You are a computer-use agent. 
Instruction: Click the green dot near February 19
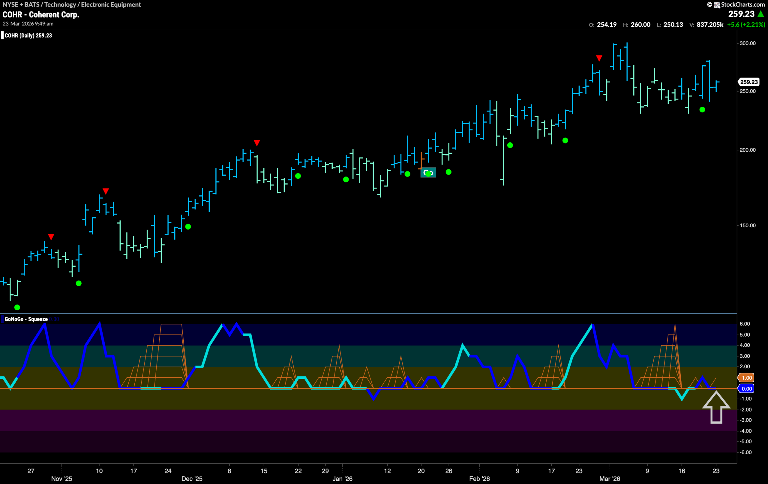[x=565, y=141]
